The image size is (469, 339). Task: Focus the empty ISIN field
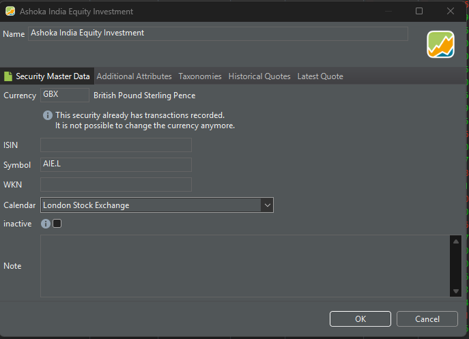116,145
